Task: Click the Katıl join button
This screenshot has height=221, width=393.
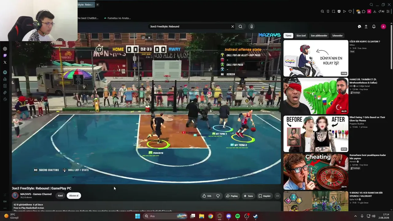Action: click(60, 196)
